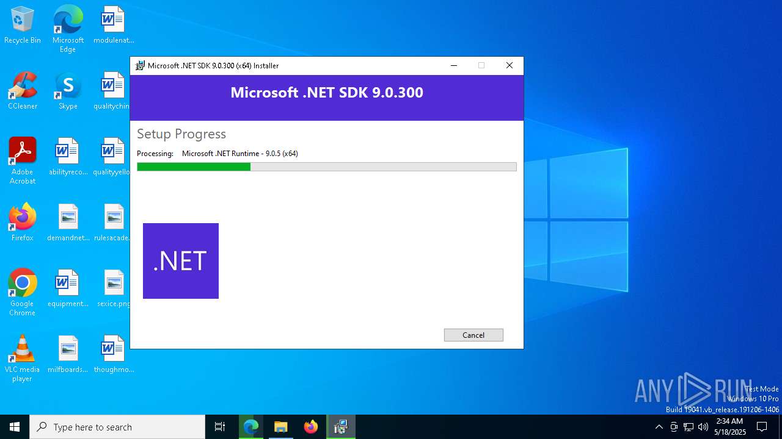Image resolution: width=782 pixels, height=439 pixels.
Task: Click the network tray icon
Action: tap(689, 427)
